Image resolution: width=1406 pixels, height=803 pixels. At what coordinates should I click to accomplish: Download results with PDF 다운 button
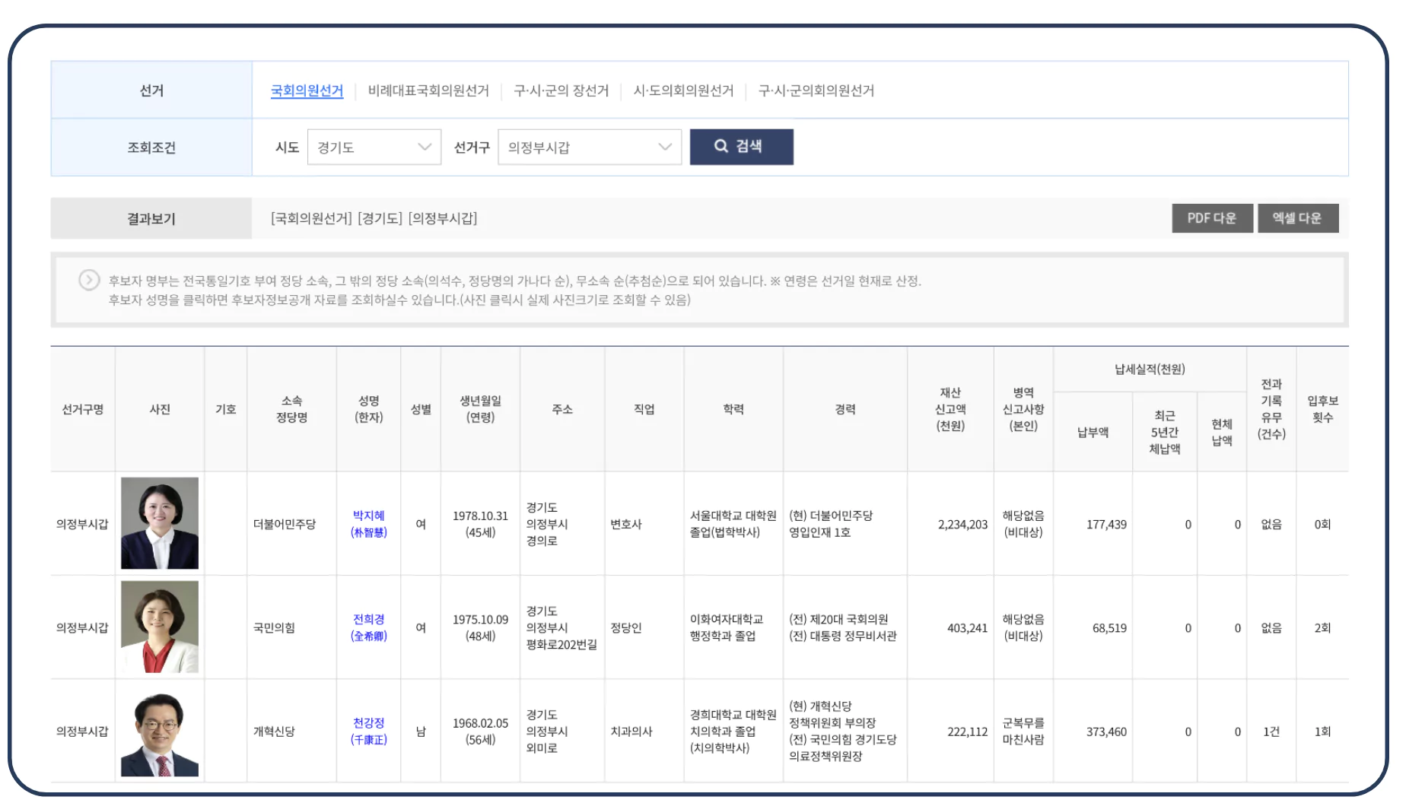[1212, 218]
